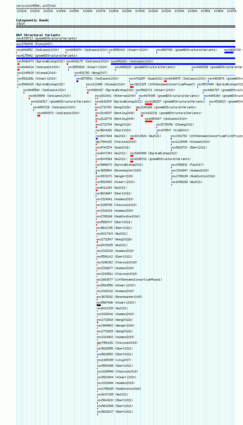
Task: Click the nsv6444552 (Sedlazeck2020) label
Action: click(38, 50)
